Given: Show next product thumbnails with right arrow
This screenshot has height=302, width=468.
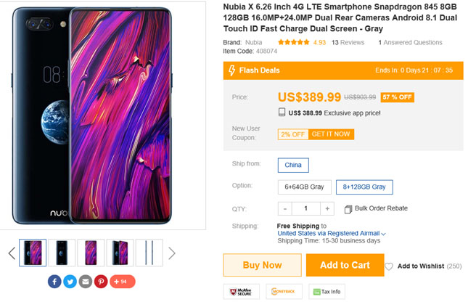Looking at the screenshot, I should click(172, 253).
